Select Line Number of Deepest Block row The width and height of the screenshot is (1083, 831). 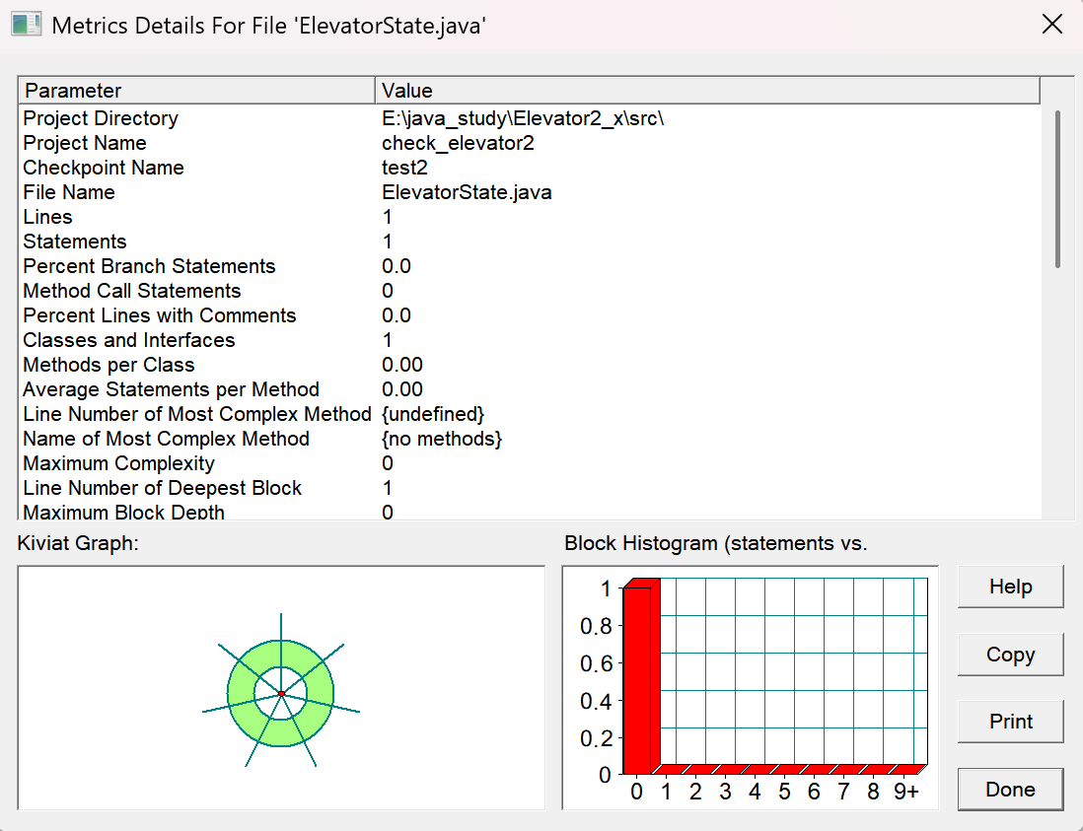click(531, 488)
